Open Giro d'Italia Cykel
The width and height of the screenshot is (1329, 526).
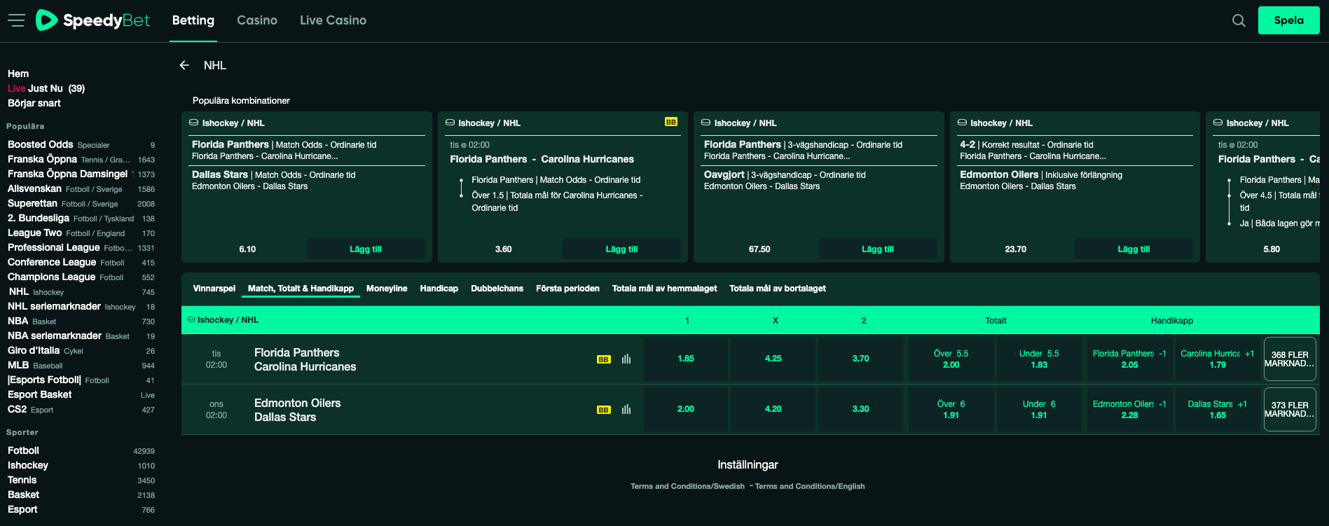coord(81,350)
